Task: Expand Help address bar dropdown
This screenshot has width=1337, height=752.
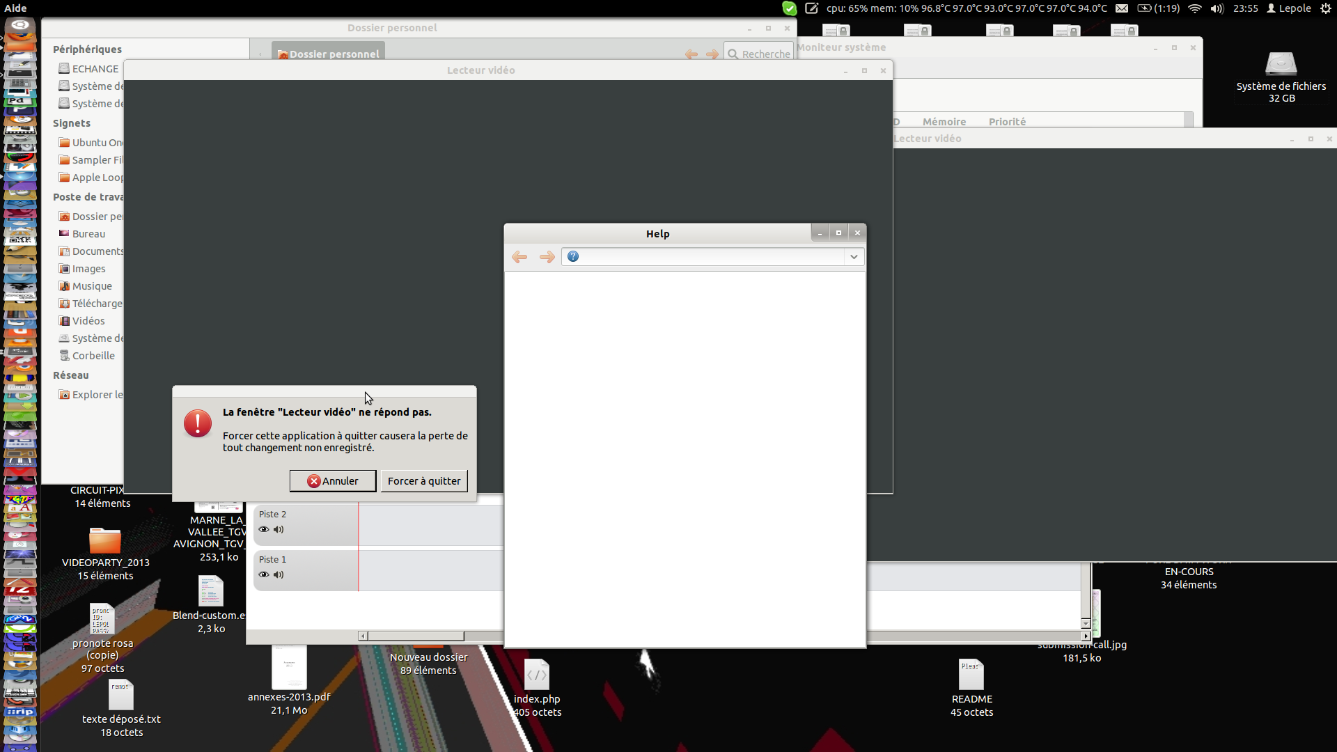Action: click(x=854, y=257)
